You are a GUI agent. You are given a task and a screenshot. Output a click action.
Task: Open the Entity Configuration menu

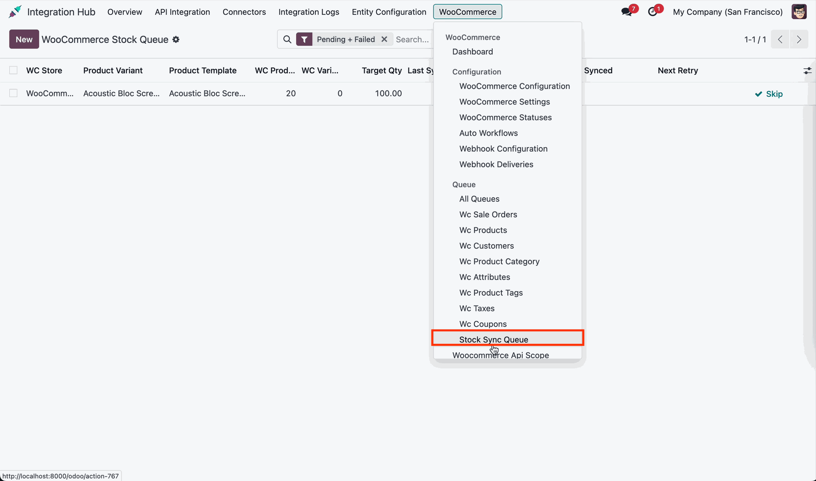pyautogui.click(x=389, y=12)
